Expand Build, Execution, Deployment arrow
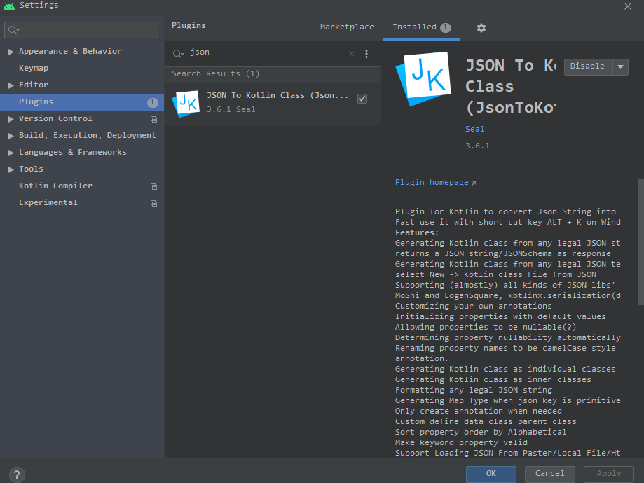 [11, 136]
